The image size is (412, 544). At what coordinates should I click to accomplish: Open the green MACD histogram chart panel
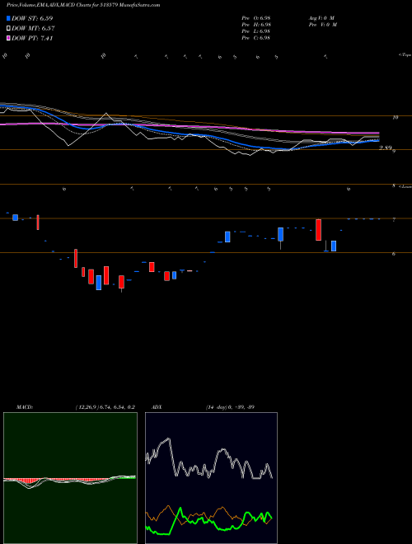70,478
